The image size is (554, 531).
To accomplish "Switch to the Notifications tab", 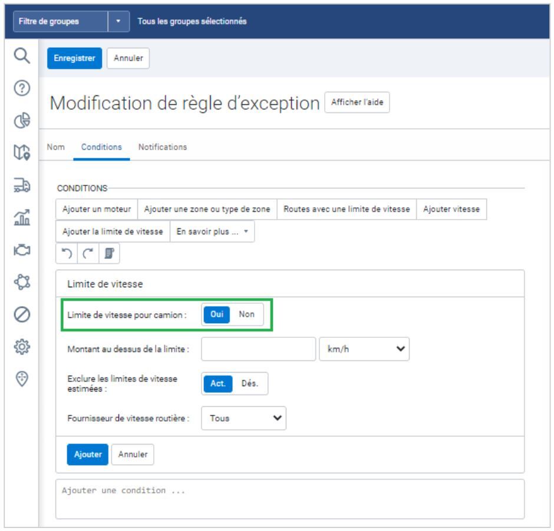I will click(x=163, y=147).
